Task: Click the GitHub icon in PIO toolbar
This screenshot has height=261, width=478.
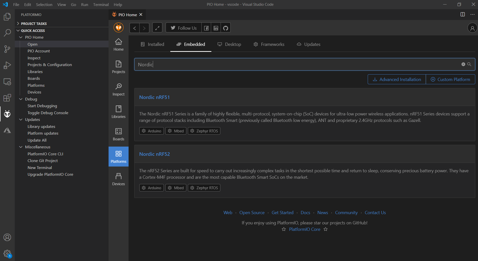Action: [x=225, y=28]
